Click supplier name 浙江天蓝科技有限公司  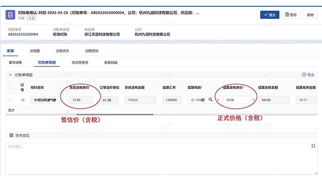pos(102,34)
